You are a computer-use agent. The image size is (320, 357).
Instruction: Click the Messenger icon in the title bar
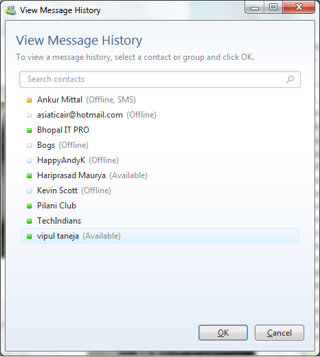click(x=11, y=10)
